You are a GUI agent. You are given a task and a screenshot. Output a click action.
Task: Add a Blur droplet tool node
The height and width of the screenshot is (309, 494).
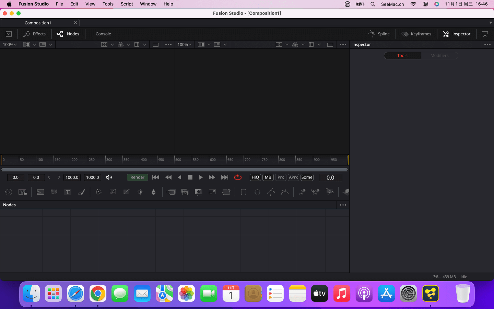pos(154,192)
